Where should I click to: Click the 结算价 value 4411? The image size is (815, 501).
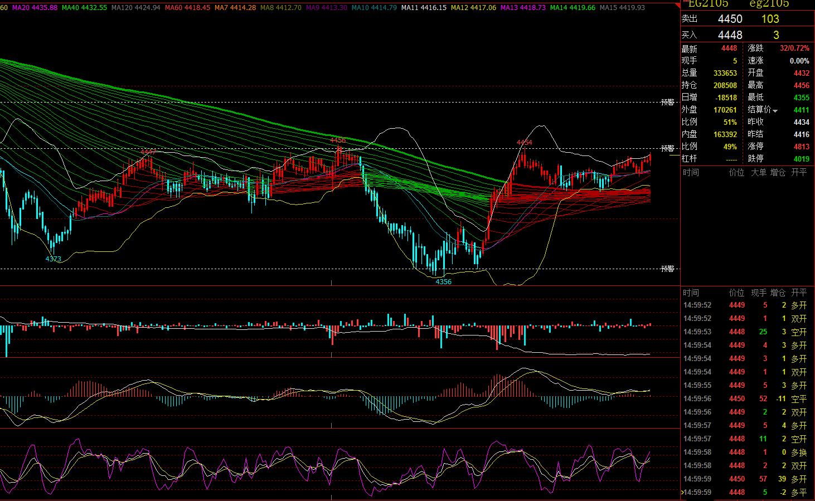(x=801, y=110)
